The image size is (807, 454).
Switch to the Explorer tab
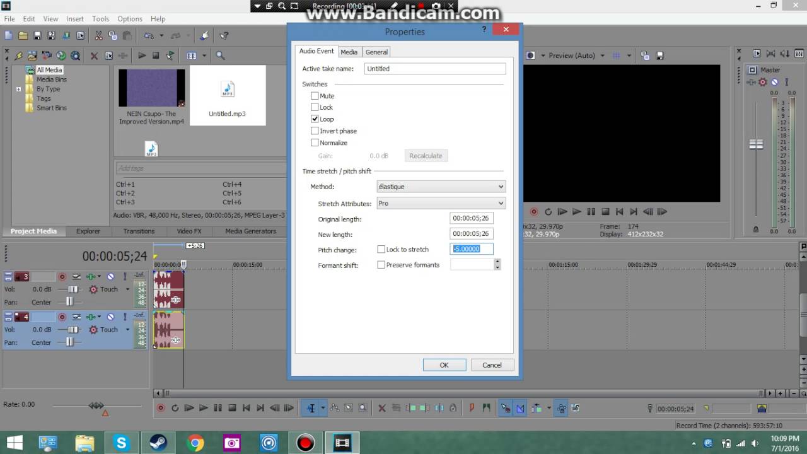point(88,231)
